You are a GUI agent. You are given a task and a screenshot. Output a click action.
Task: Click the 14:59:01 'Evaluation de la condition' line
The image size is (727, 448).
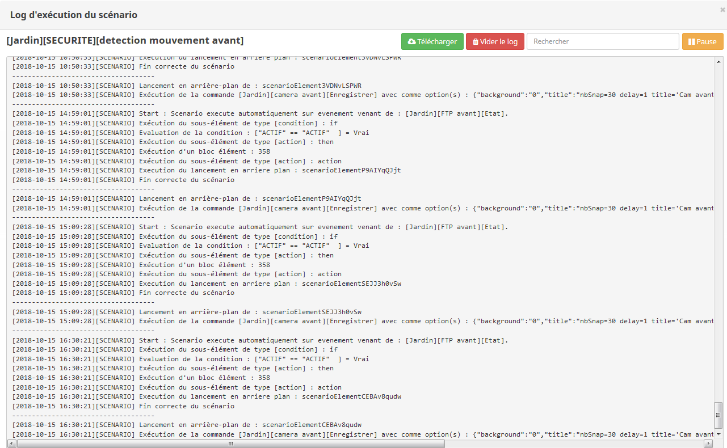191,133
